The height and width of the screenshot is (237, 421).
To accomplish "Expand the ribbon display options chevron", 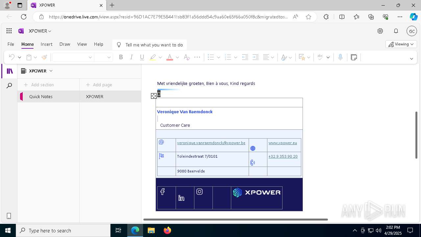I will (411, 59).
